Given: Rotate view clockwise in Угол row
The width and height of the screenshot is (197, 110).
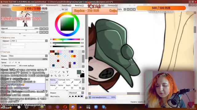Looking at the screenshot, I should pos(44,32).
